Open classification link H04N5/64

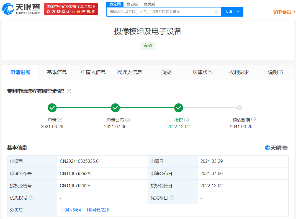(x=71, y=210)
